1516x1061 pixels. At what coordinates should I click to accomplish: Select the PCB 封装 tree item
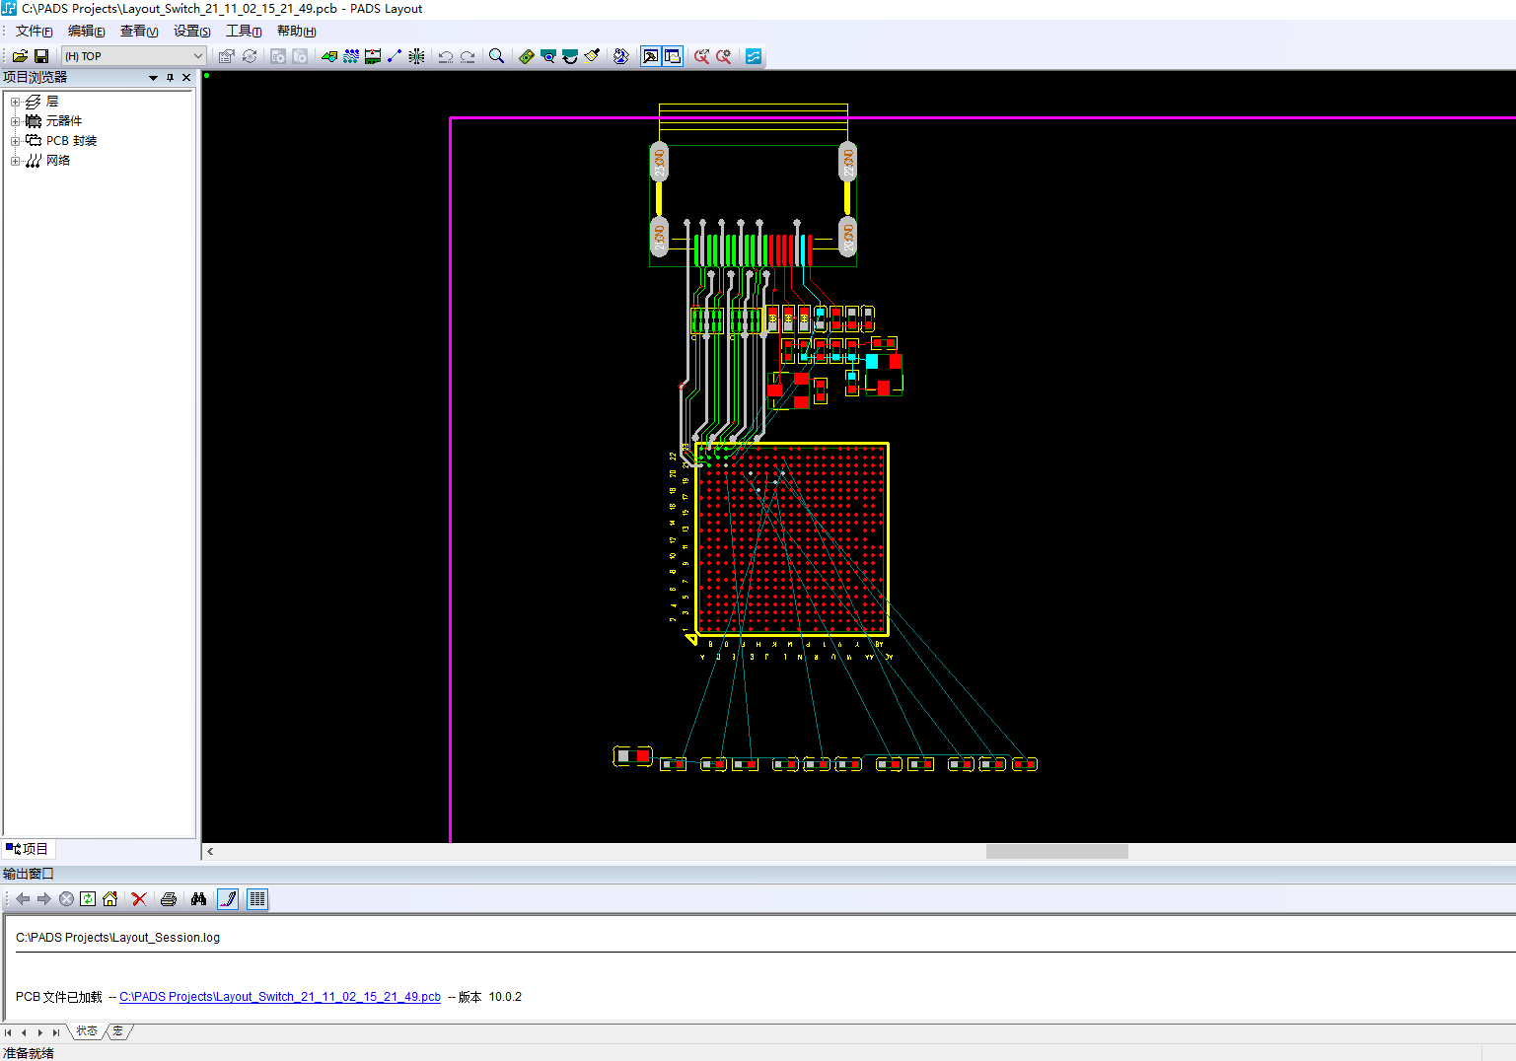pos(71,141)
